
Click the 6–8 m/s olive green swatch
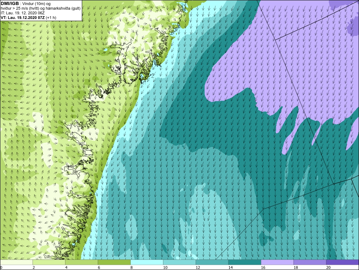(114, 262)
